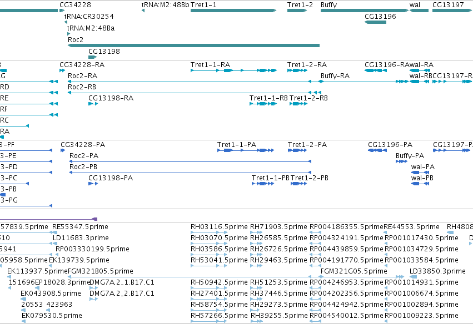Select the RH03116.5prime EST label
Image resolution: width=473 pixels, height=324 pixels.
(219, 227)
